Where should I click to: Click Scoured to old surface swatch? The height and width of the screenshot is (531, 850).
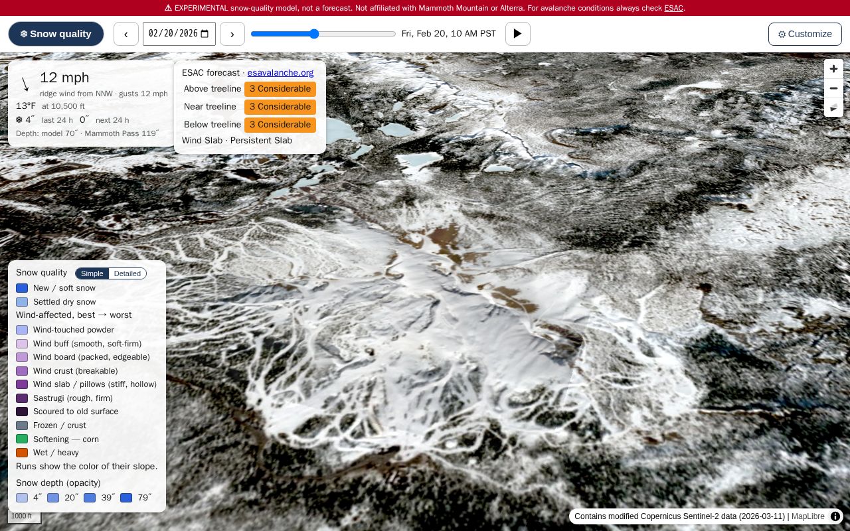pyautogui.click(x=22, y=412)
